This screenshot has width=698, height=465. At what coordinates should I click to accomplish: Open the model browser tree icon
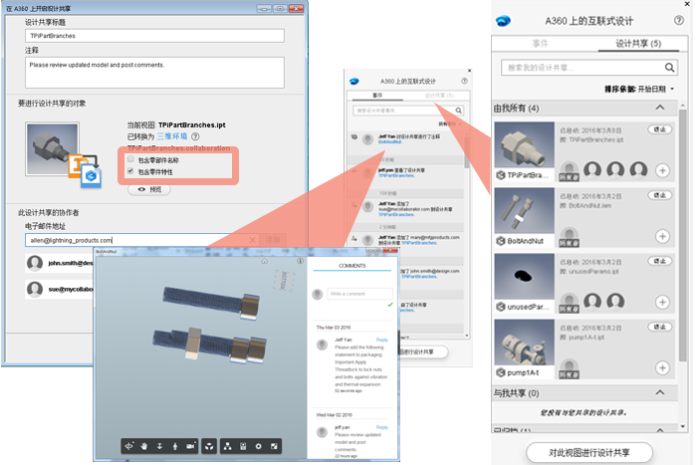tap(227, 446)
